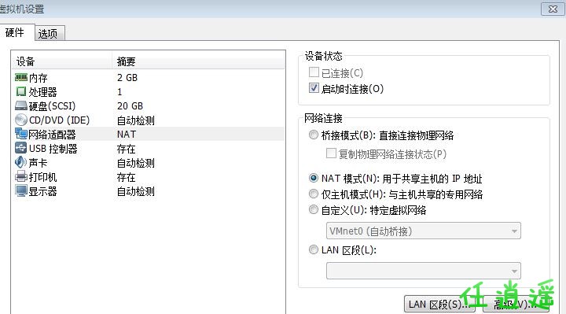This screenshot has width=566, height=314.
Task: Open the empty LAN segment dropdown
Action: coord(424,271)
